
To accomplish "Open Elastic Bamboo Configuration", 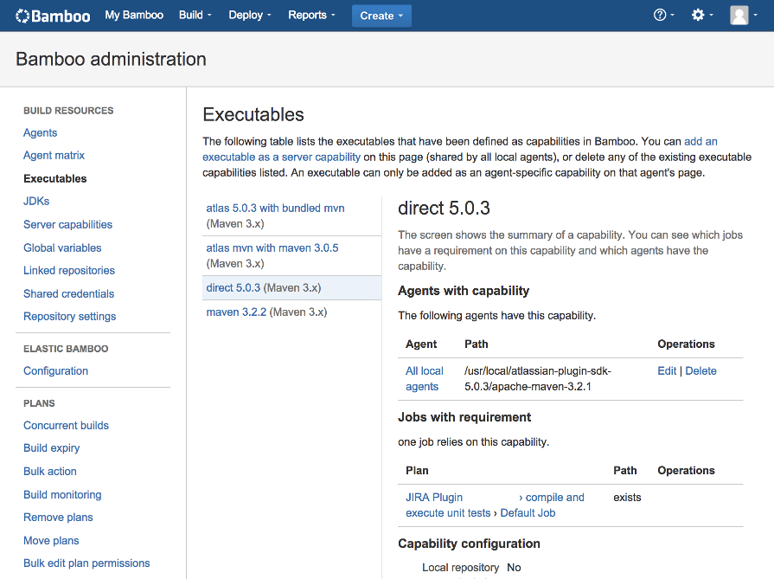I will pyautogui.click(x=55, y=370).
